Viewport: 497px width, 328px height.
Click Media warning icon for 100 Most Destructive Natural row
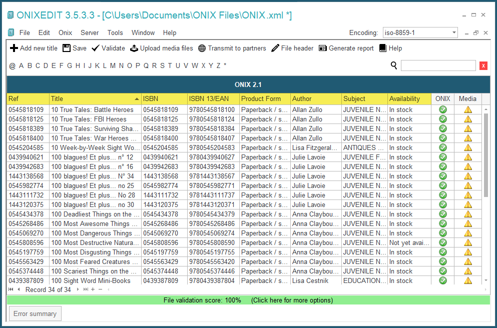coord(468,242)
